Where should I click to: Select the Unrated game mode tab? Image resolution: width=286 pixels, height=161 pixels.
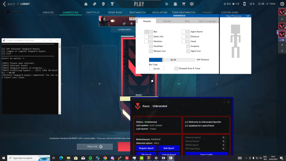(x=48, y=12)
